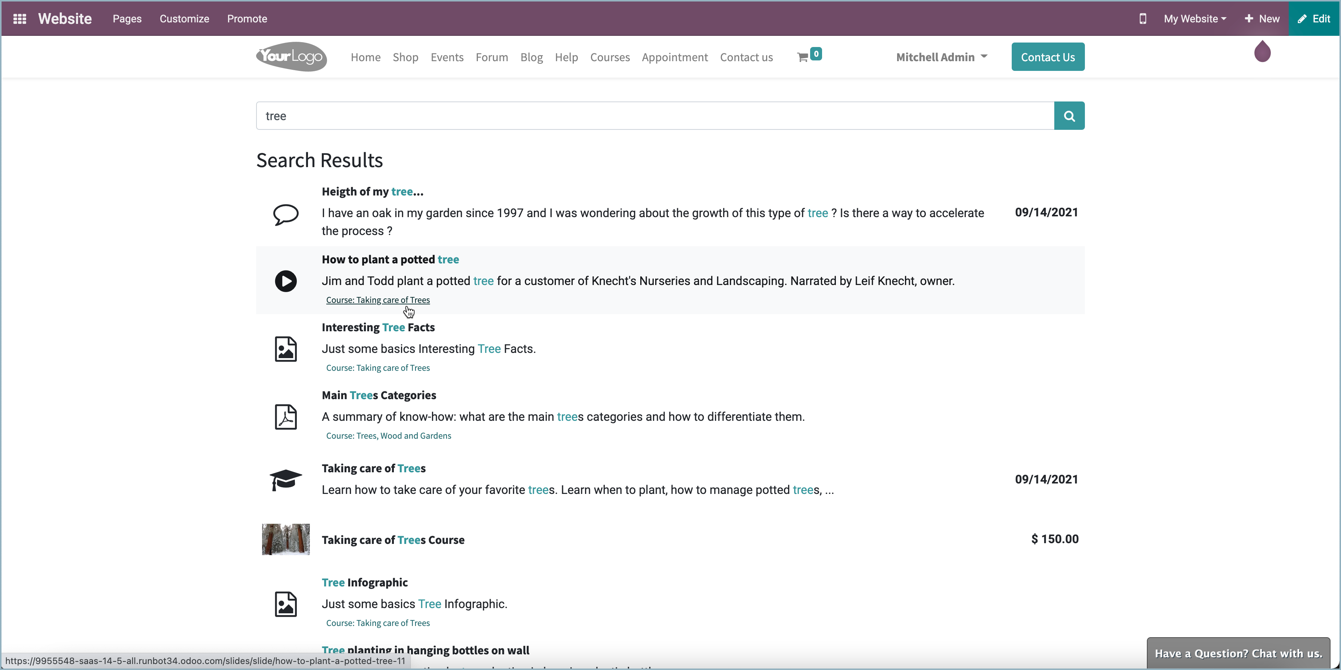Click the forum speech bubble icon

(286, 214)
